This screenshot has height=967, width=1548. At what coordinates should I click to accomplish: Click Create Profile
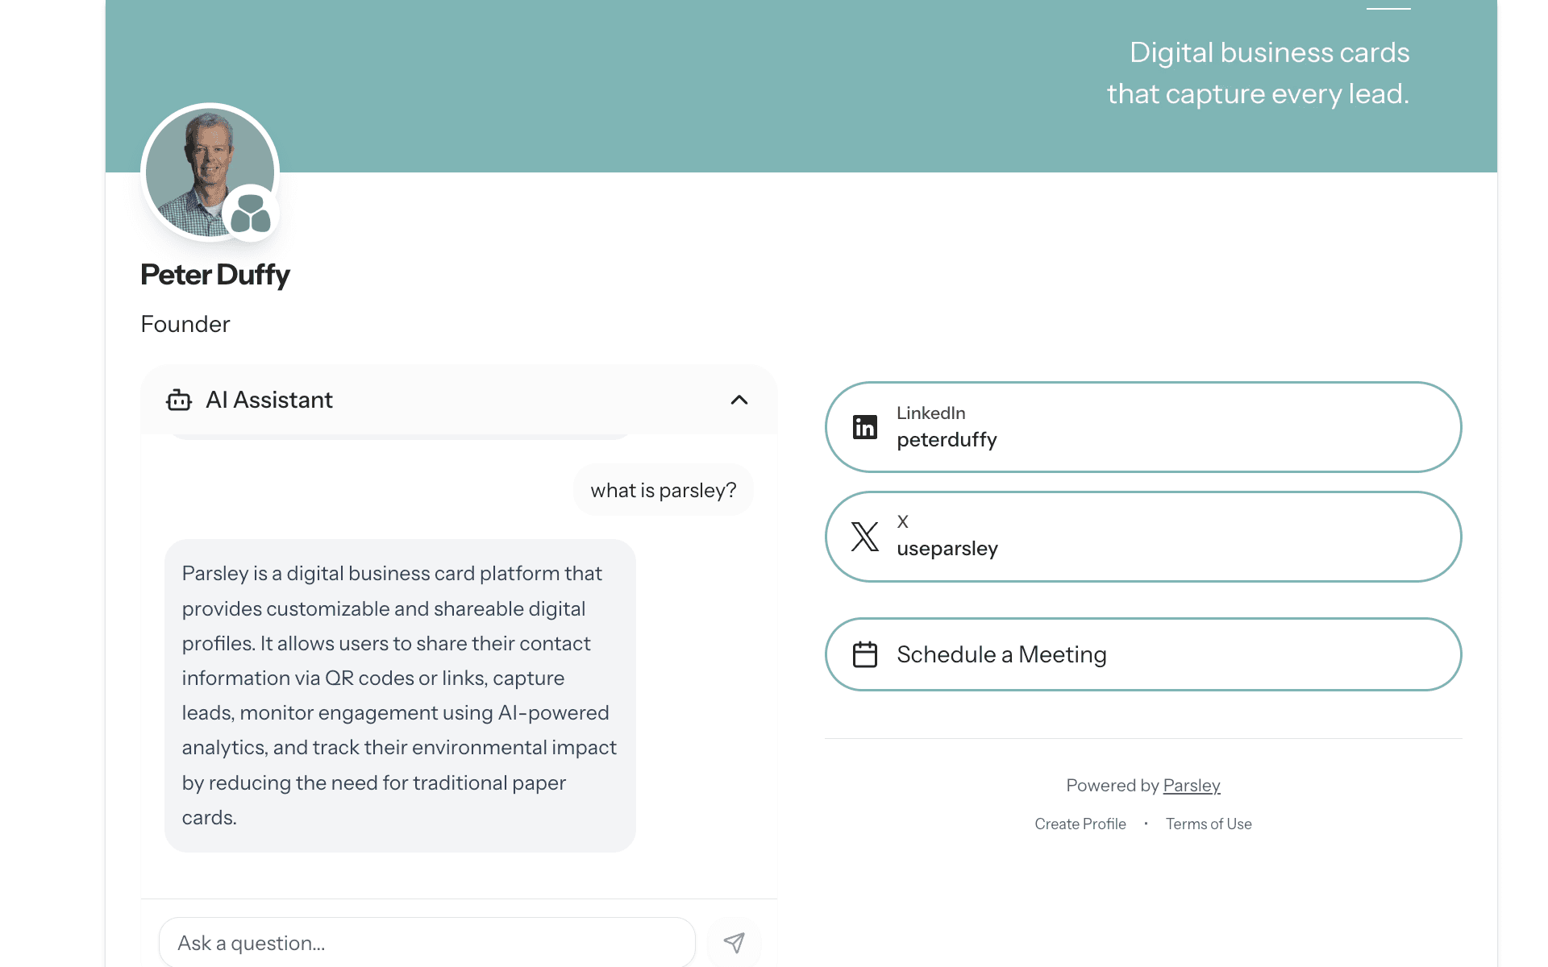point(1080,824)
